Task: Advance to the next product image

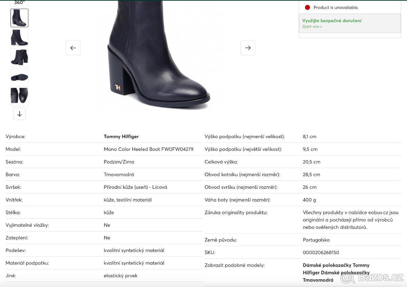Action: tap(248, 48)
